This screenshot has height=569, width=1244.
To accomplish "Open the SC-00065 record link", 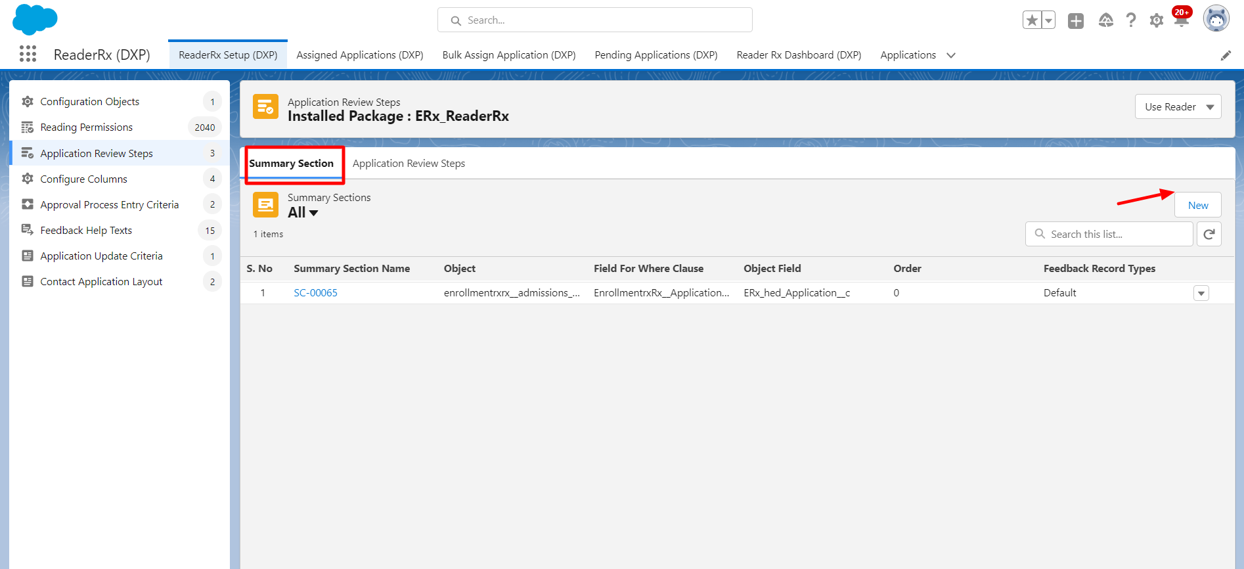I will point(315,293).
